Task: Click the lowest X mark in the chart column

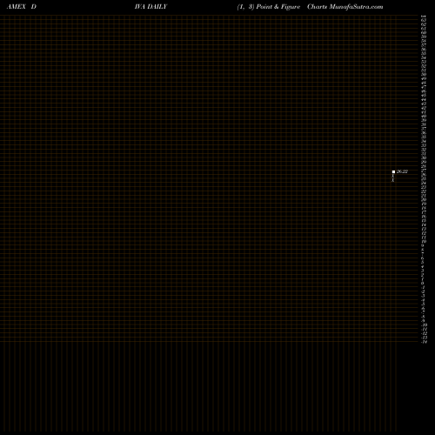Action: coord(393,180)
